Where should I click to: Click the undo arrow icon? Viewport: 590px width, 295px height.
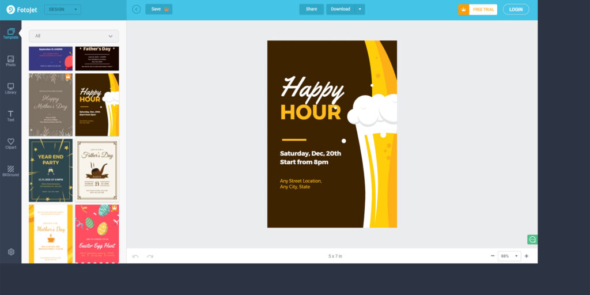[135, 256]
